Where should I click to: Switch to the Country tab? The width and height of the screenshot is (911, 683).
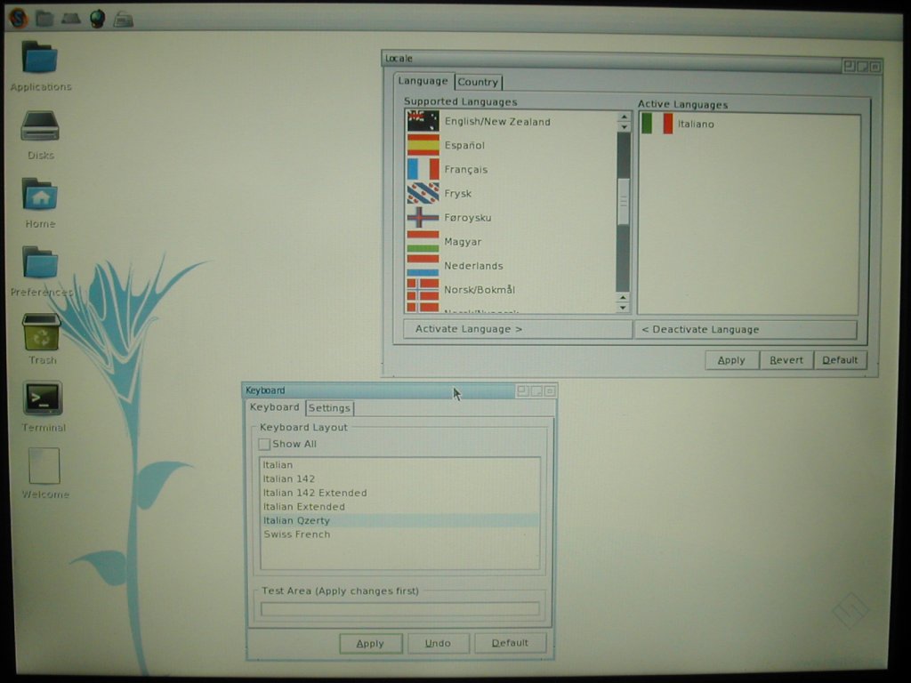[478, 82]
